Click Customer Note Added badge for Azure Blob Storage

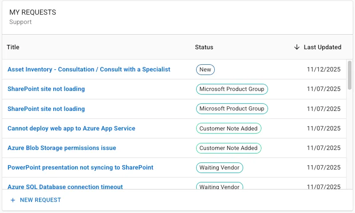pyautogui.click(x=229, y=148)
